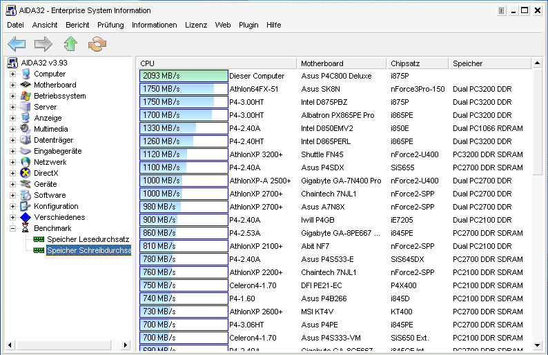The image size is (548, 355).
Task: Expand the Netzwerk tree node
Action: coord(12,162)
